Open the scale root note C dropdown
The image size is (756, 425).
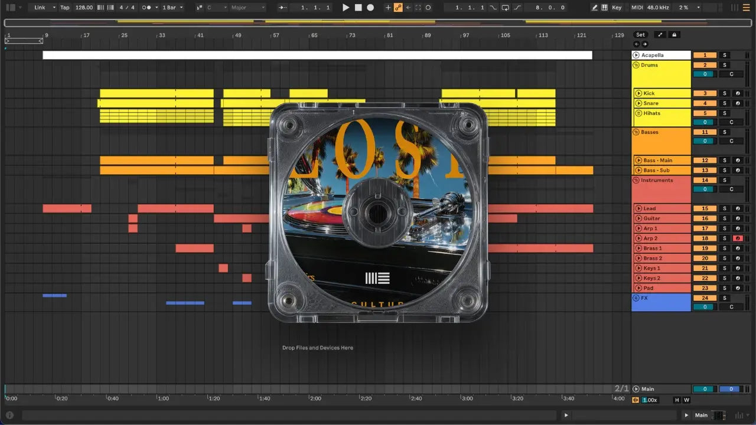point(216,8)
